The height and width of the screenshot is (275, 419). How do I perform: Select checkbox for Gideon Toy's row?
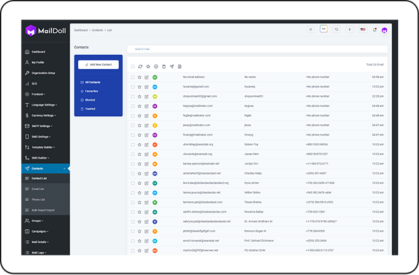pyautogui.click(x=133, y=144)
